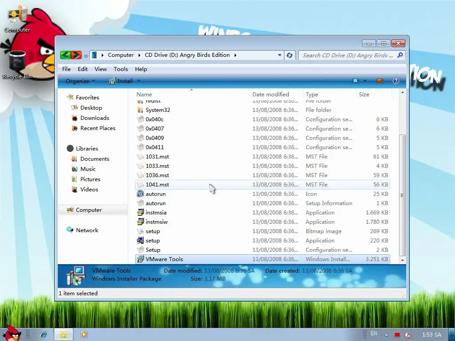Open the Help menu
The width and height of the screenshot is (455, 341).
[141, 69]
